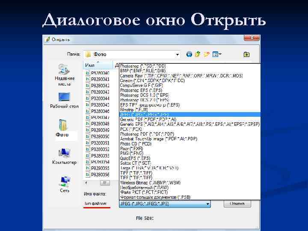Select file P8280041
Screen dimensions: 308x231
tap(98, 80)
